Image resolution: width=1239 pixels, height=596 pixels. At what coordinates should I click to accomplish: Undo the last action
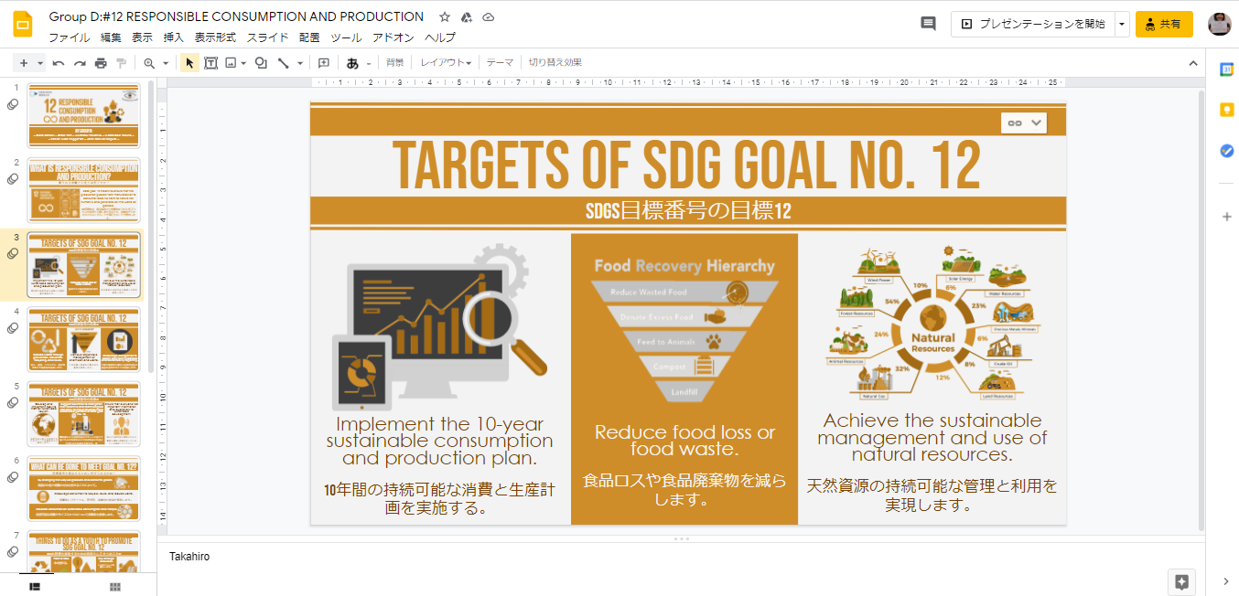59,63
